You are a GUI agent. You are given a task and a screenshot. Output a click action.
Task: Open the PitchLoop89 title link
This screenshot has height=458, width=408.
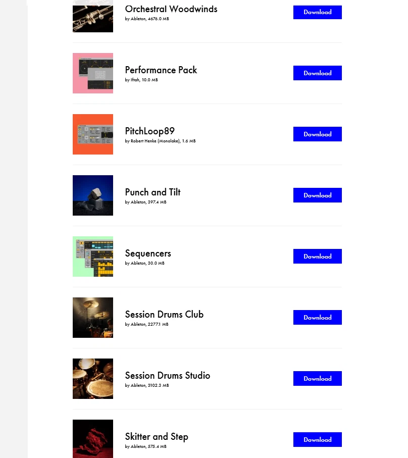150,131
